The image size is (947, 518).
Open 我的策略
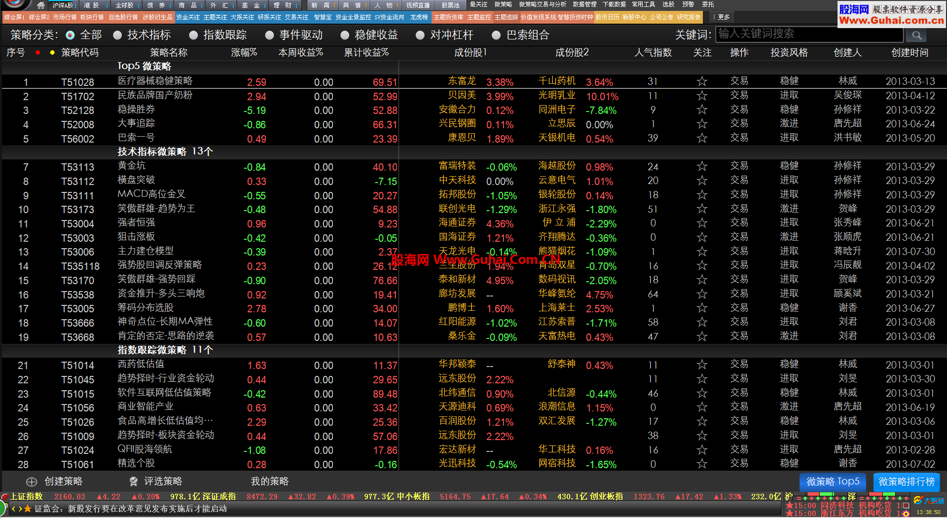coord(269,481)
